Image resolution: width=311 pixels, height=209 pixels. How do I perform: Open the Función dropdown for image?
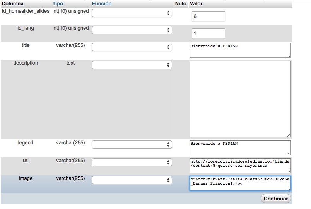tap(132, 180)
